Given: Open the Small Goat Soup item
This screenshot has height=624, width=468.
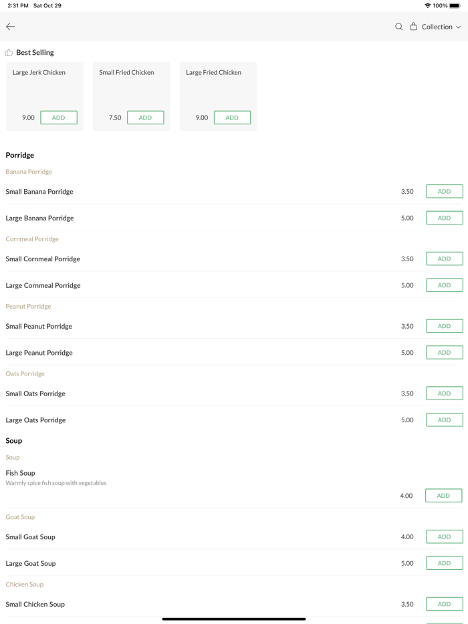Looking at the screenshot, I should point(31,537).
